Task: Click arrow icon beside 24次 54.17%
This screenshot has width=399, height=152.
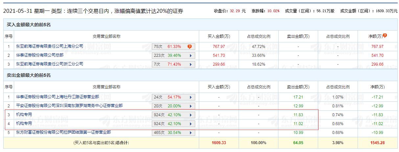Action: pyautogui.click(x=191, y=97)
